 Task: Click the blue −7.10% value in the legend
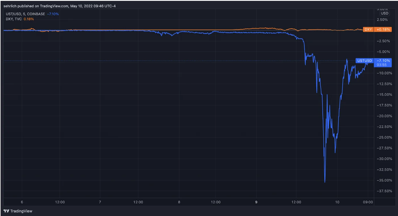tap(53, 14)
